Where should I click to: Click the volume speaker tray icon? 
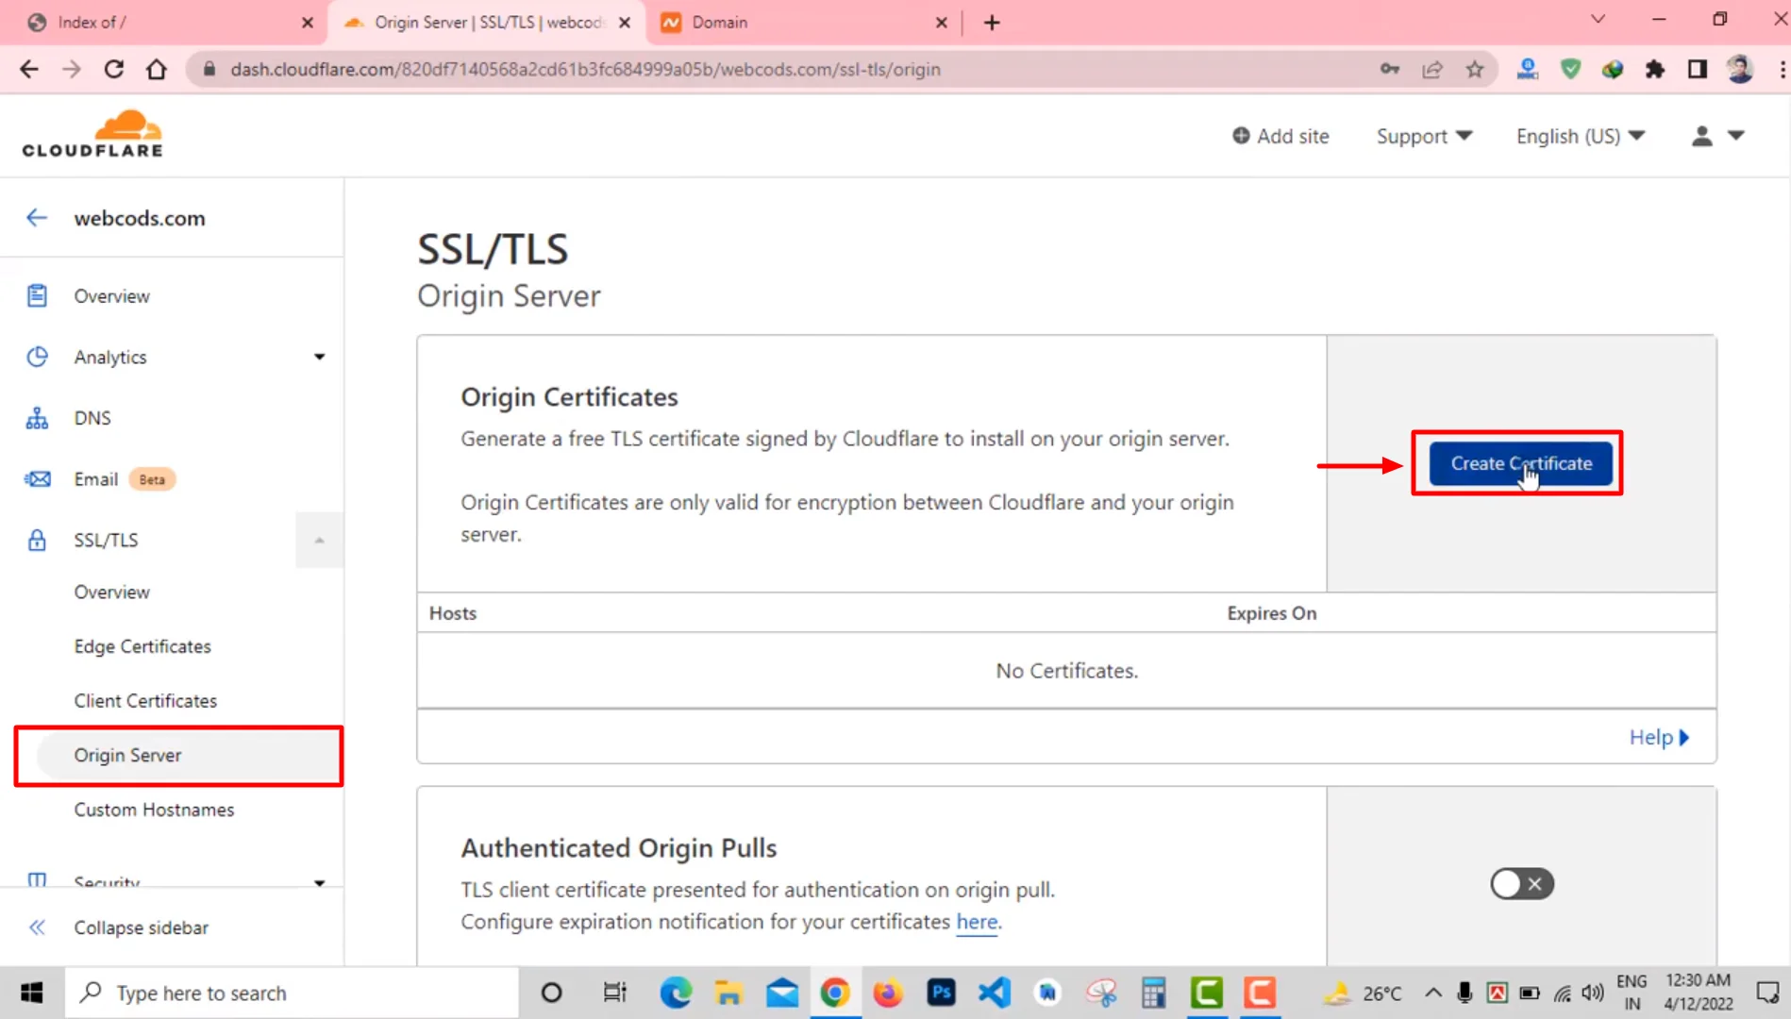[1593, 993]
